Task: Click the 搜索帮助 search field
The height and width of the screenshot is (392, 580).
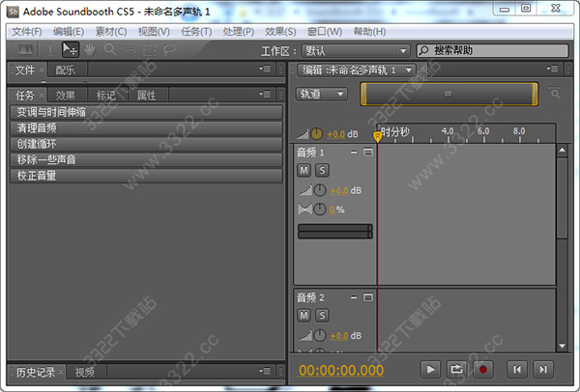Action: point(492,50)
